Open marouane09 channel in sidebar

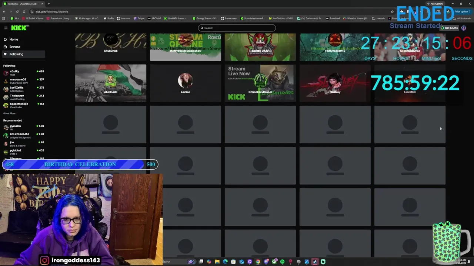(x=23, y=81)
